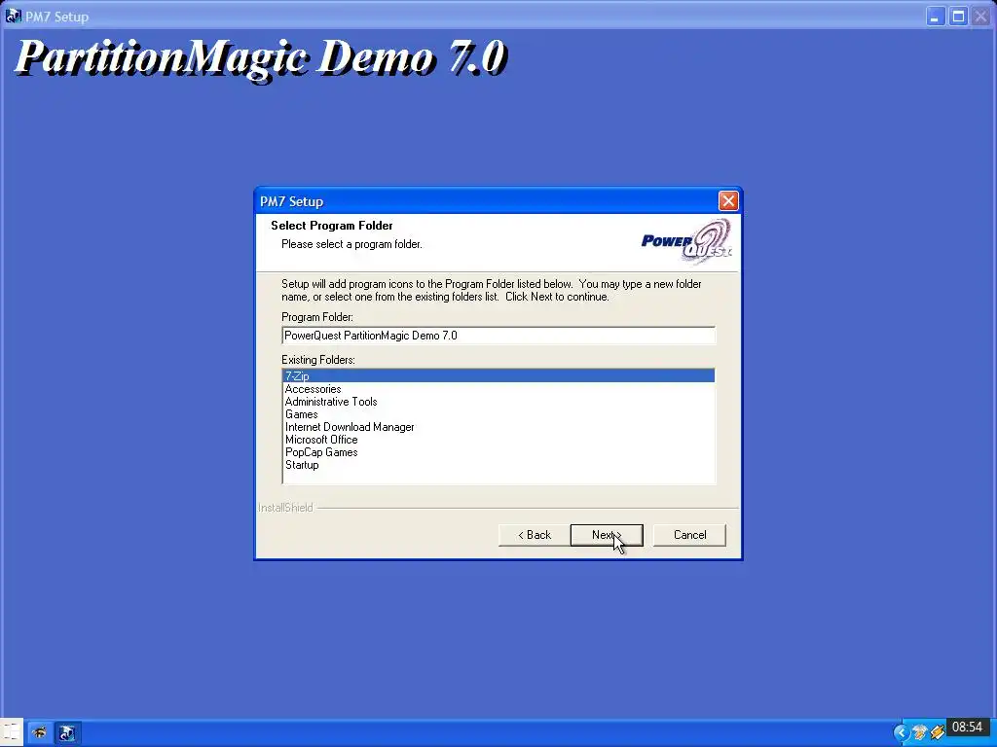Expand hidden tray icons arrow
This screenshot has height=747, width=997.
pos(901,733)
